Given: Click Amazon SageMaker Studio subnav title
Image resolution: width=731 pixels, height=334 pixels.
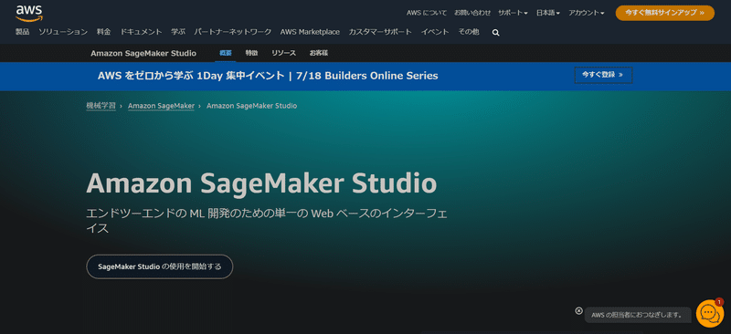Looking at the screenshot, I should click(x=143, y=53).
